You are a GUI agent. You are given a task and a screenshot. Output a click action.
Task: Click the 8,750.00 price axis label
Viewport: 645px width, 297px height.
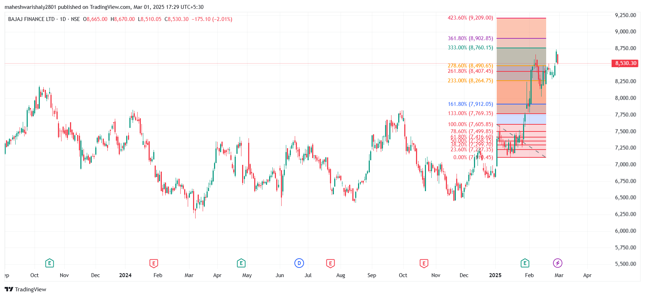[x=625, y=48]
